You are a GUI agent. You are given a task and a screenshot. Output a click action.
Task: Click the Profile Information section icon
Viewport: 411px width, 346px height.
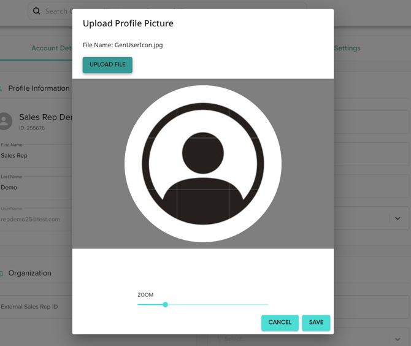2,88
